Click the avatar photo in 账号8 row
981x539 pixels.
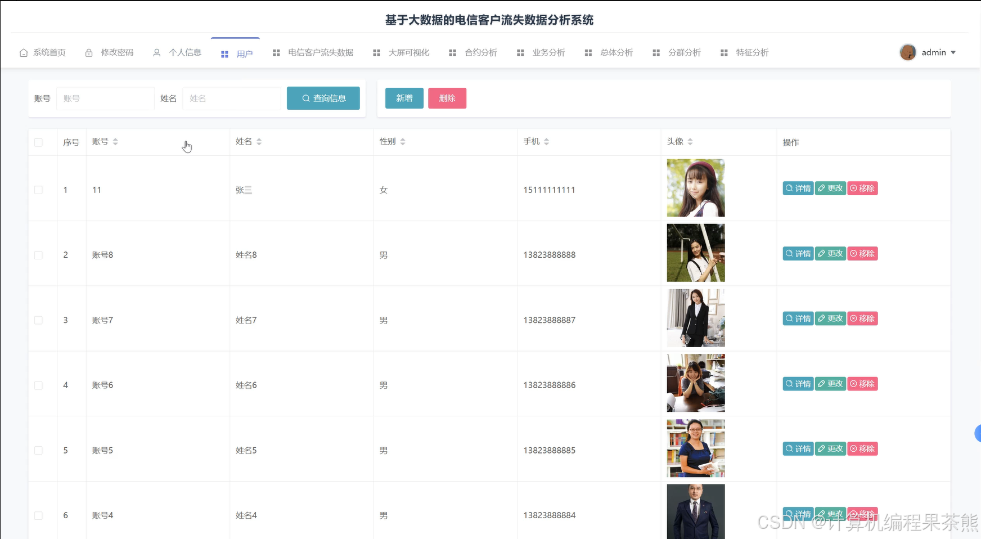click(x=696, y=253)
